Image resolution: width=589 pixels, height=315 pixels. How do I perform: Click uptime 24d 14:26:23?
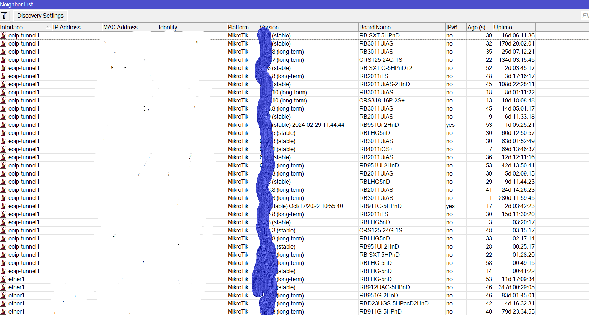[x=518, y=190]
